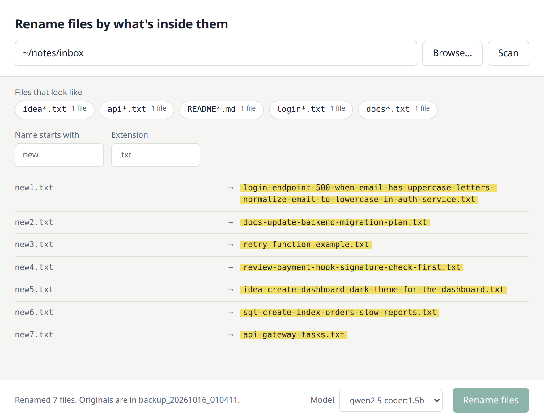Image resolution: width=544 pixels, height=420 pixels.
Task: Edit the Extension field showing .txt
Action: (x=156, y=155)
